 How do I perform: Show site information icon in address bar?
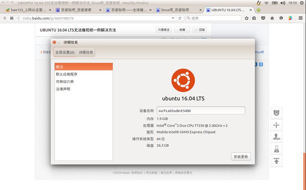point(18,18)
